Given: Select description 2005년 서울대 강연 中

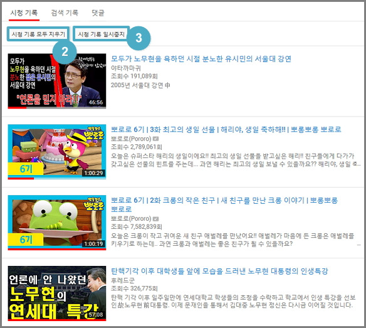Looking at the screenshot, I should (x=140, y=85).
